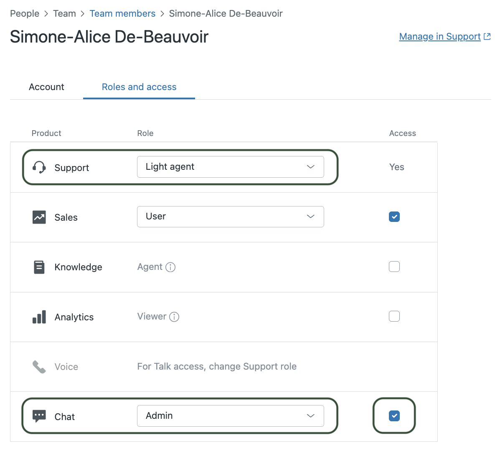Enable Knowledge access checkbox
The image size is (500, 453).
point(394,267)
